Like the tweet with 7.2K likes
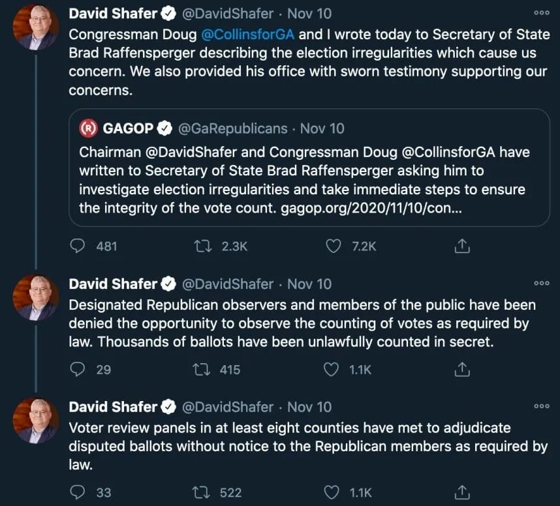Viewport: 560px width, 506px height. coord(334,246)
